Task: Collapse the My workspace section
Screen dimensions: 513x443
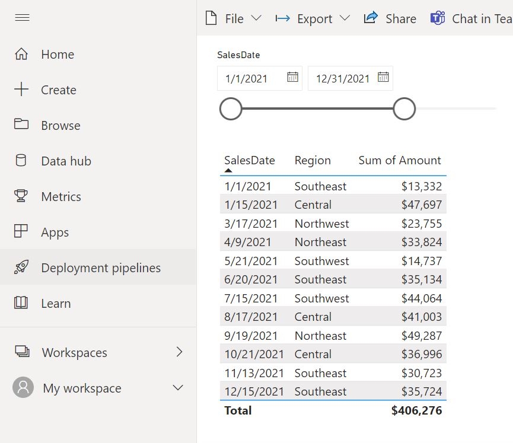Action: 177,388
